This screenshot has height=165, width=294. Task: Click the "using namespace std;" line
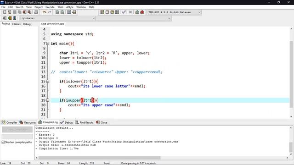72,34
